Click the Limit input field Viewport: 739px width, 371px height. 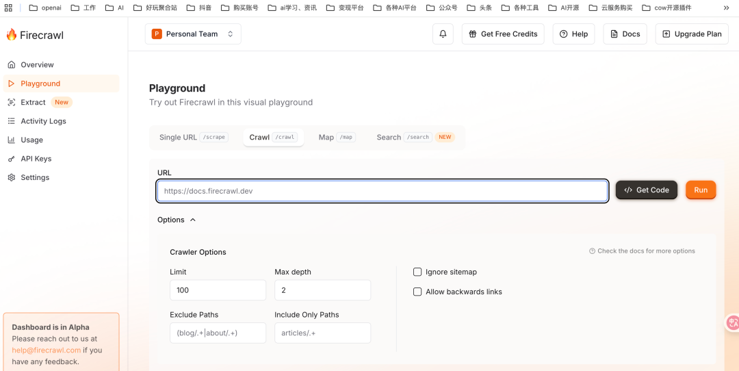click(x=218, y=290)
